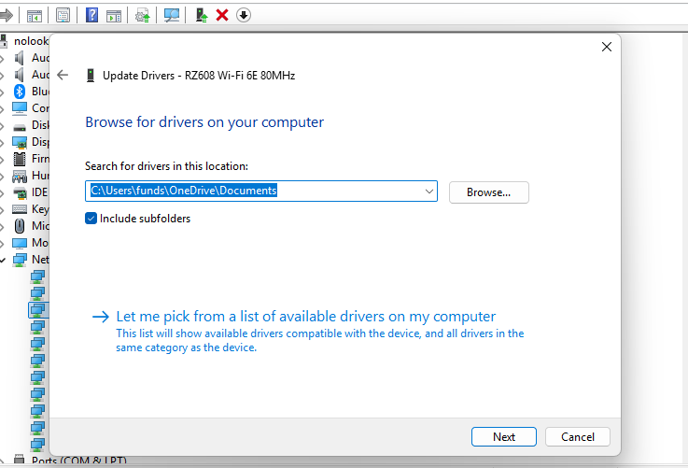The height and width of the screenshot is (468, 688).
Task: Go back using the dialog's left arrow
Action: [x=63, y=75]
